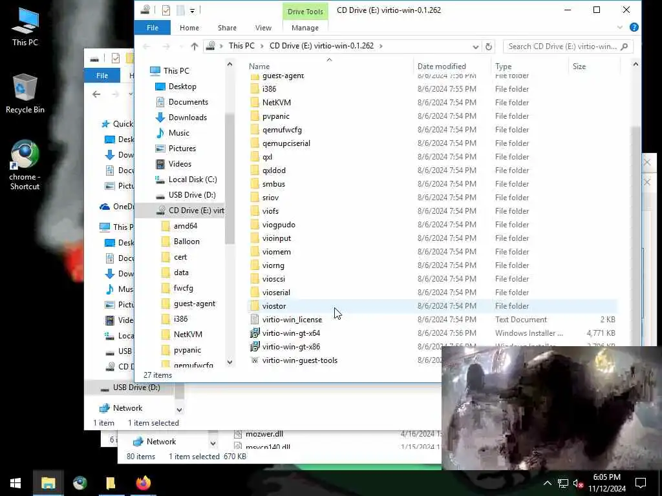Sort by Name column header

point(259,67)
